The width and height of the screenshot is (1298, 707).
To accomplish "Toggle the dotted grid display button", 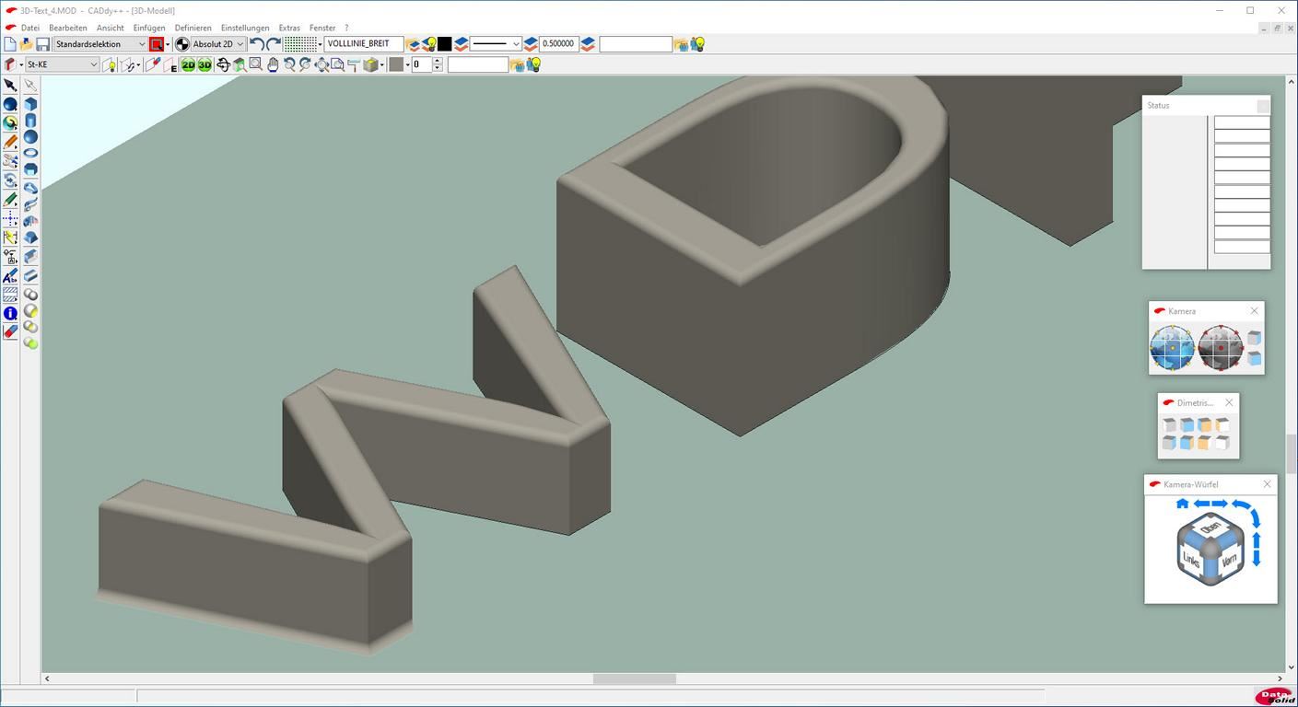I will click(299, 44).
